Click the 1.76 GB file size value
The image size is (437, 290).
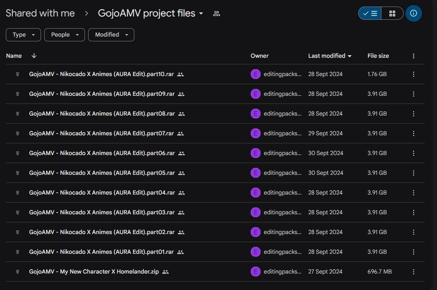(x=377, y=74)
